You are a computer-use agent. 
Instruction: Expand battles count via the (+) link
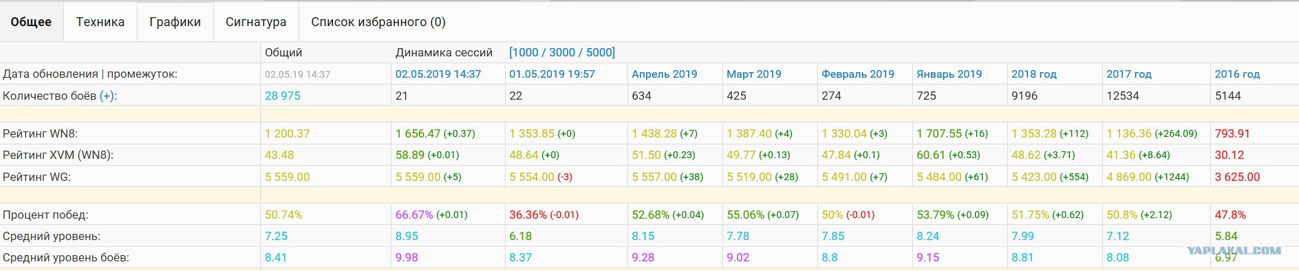pyautogui.click(x=107, y=96)
